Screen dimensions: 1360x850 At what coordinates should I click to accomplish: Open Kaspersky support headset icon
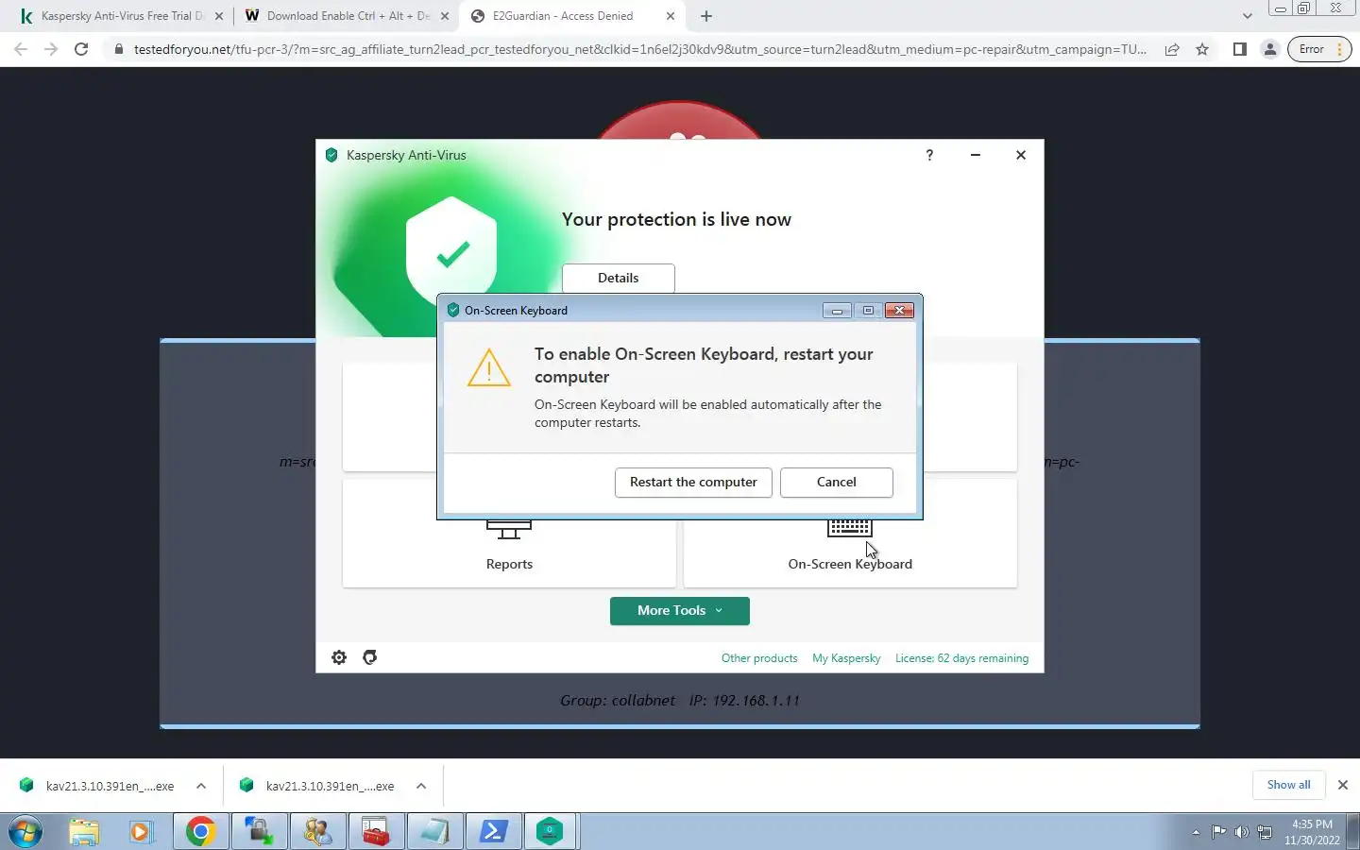370,657
